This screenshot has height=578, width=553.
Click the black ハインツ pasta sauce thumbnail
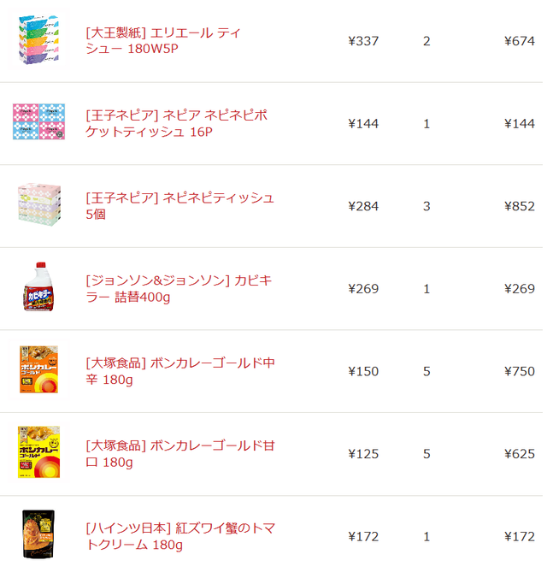click(38, 534)
